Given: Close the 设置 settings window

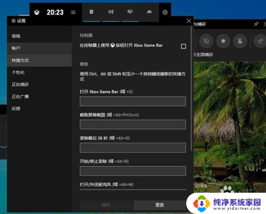Looking at the screenshot, I should point(189,21).
